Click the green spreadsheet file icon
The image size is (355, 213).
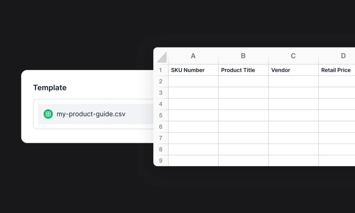[x=48, y=114]
